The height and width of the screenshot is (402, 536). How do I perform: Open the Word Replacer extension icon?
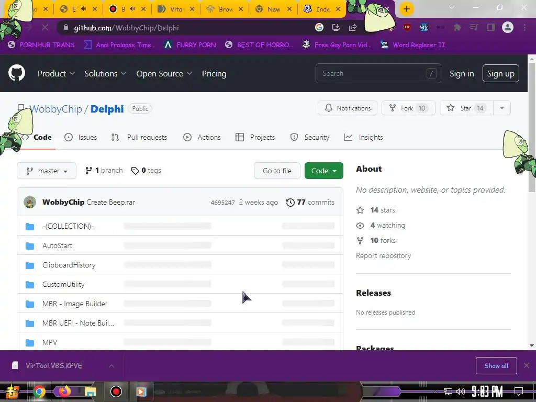click(424, 27)
